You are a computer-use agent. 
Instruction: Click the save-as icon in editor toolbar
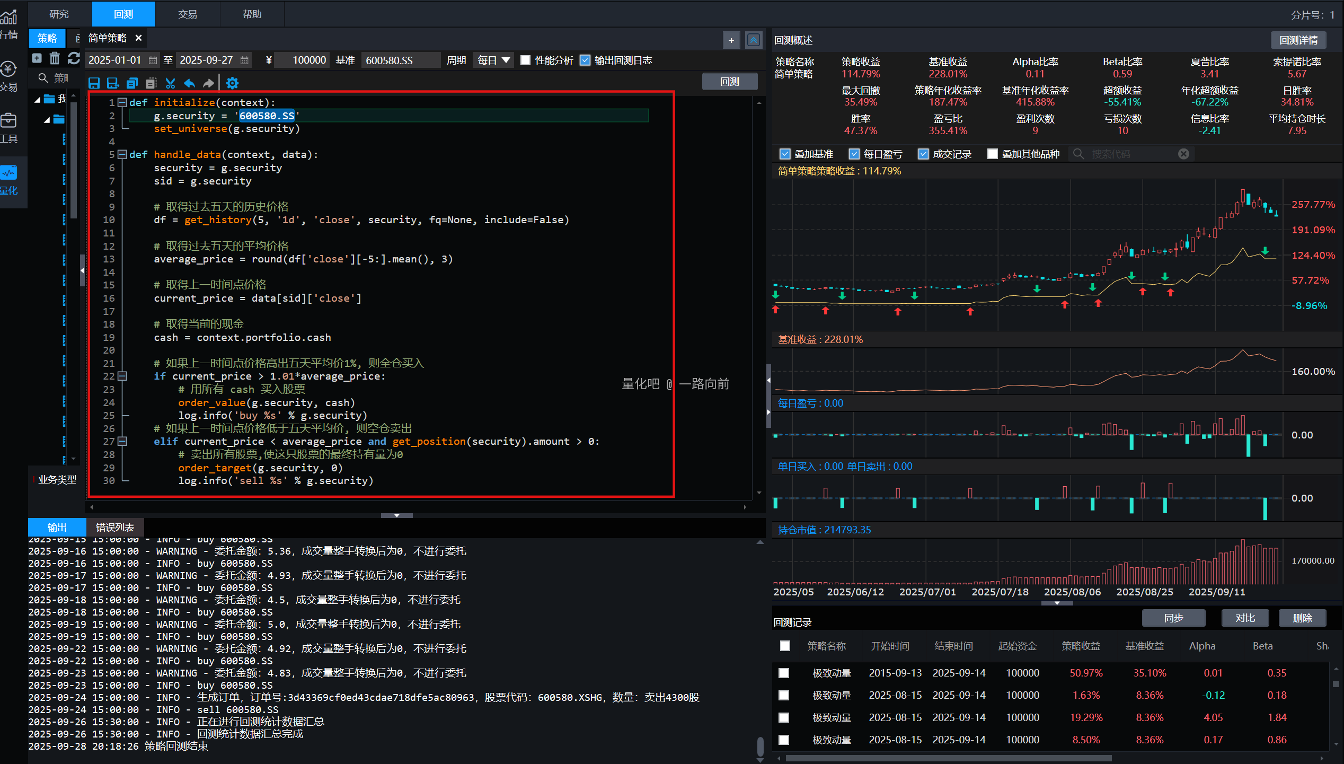point(113,83)
